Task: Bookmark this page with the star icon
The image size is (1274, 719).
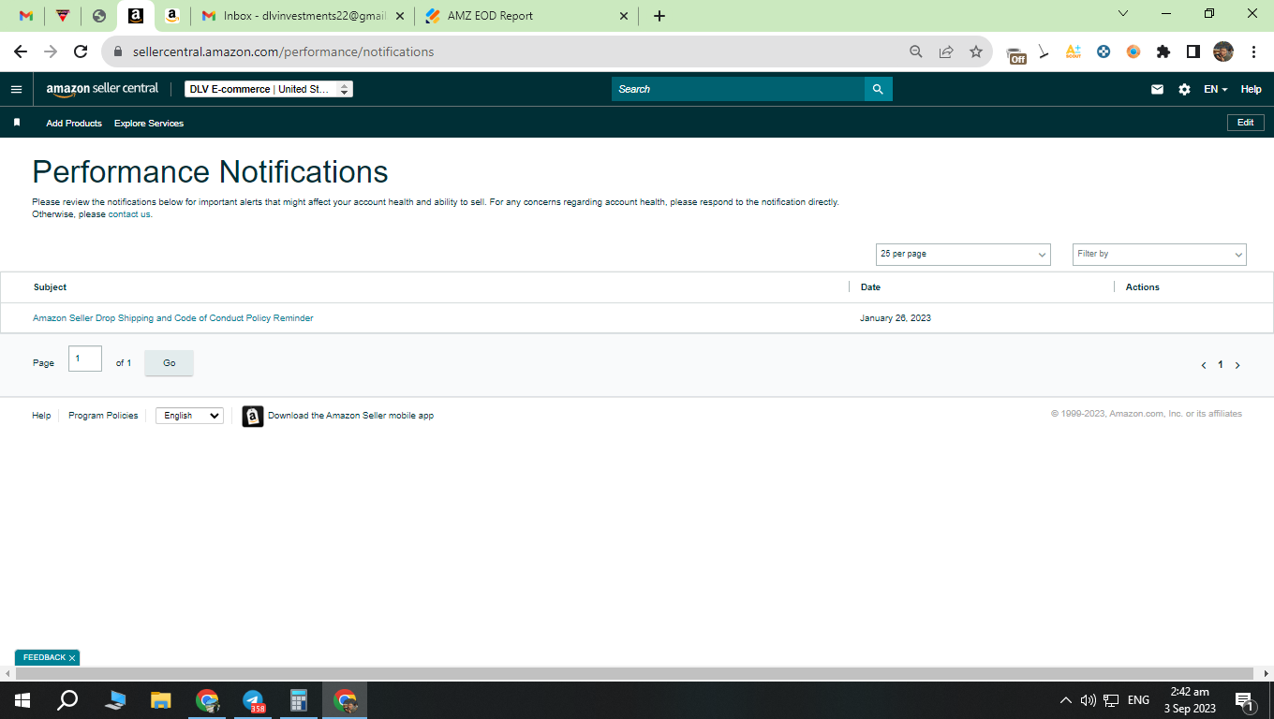Action: point(976,51)
